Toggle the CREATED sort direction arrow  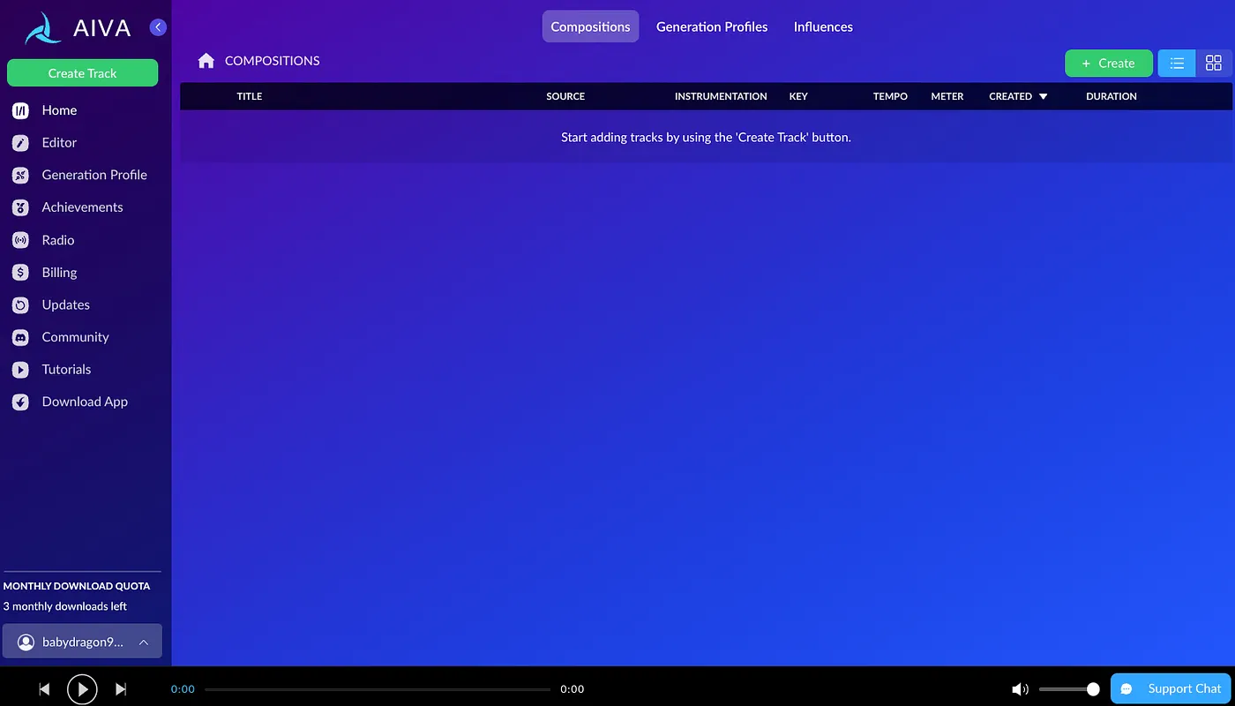pyautogui.click(x=1044, y=96)
